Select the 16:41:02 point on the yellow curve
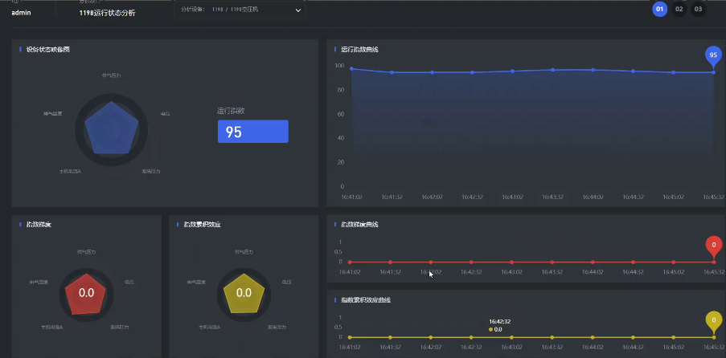The image size is (726, 358). coord(350,337)
